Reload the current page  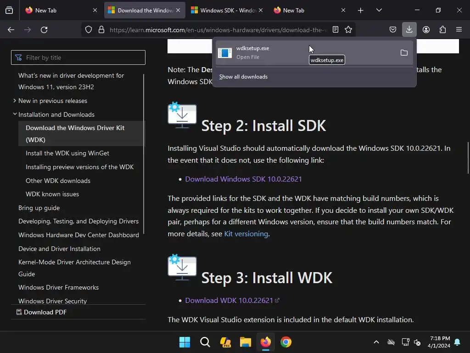click(44, 30)
